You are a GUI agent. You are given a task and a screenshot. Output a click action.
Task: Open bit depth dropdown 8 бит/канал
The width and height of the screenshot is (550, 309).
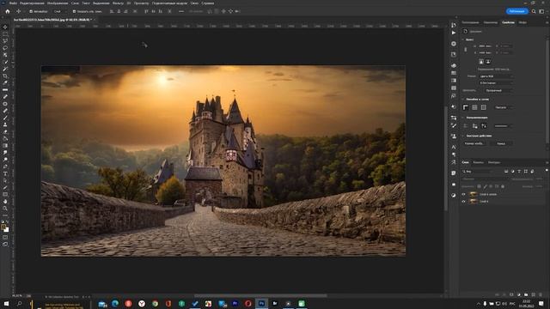point(496,83)
